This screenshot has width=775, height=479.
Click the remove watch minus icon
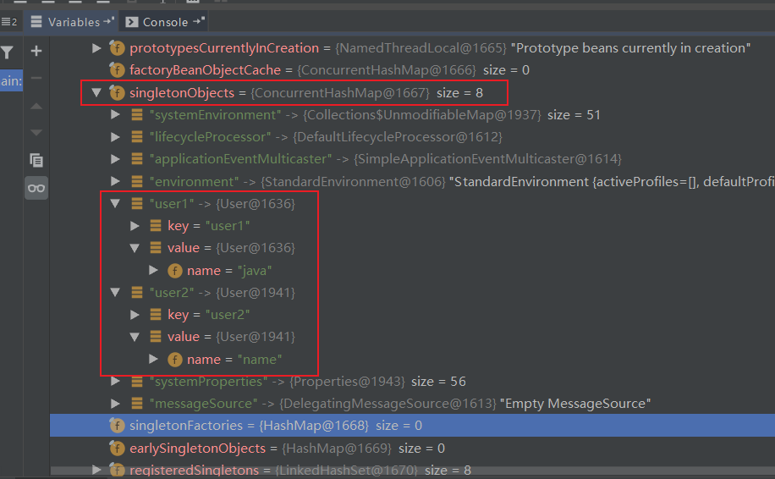pyautogui.click(x=36, y=78)
